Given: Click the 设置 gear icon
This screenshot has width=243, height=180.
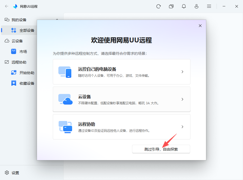Looking at the screenshot, I should point(7,173).
